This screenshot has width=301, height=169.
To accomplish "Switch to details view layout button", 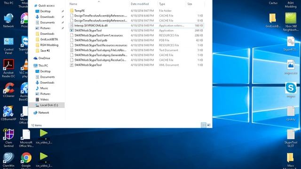I will point(204,125).
